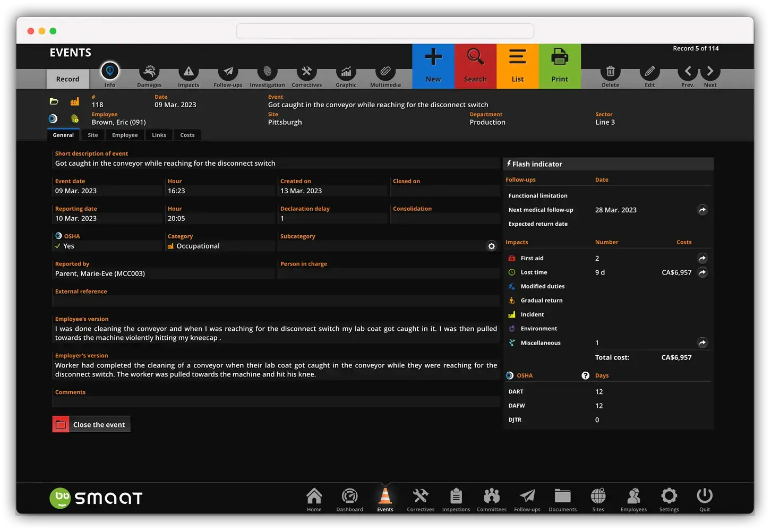Open the Impacts warning icon
771x531 pixels.
[x=189, y=71]
